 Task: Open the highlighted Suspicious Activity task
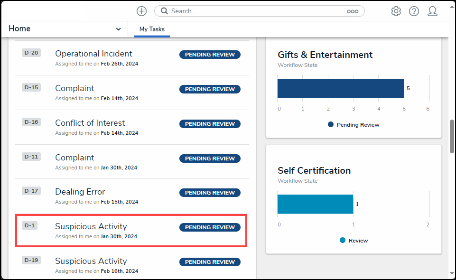[x=91, y=226]
